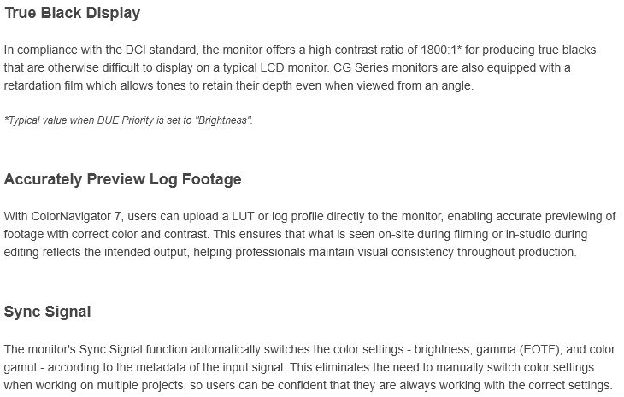Click the 'Accurately Preview Log Footage' heading

tap(123, 179)
